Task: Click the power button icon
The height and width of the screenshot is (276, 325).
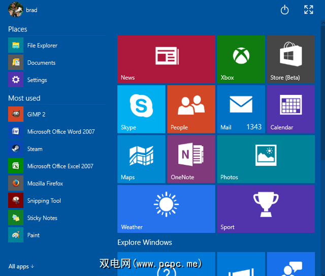Action: [x=284, y=10]
